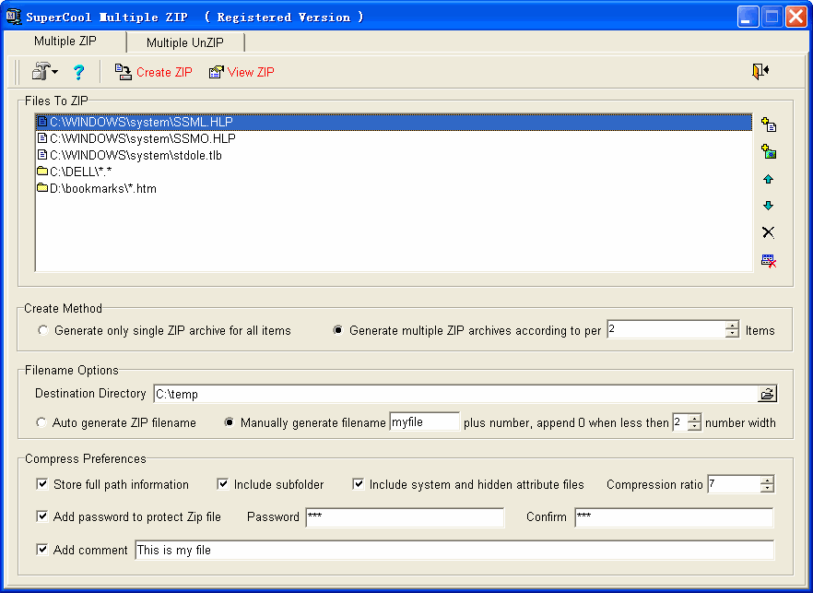The image size is (813, 593).
Task: Remove selected item with X icon
Action: click(x=769, y=232)
